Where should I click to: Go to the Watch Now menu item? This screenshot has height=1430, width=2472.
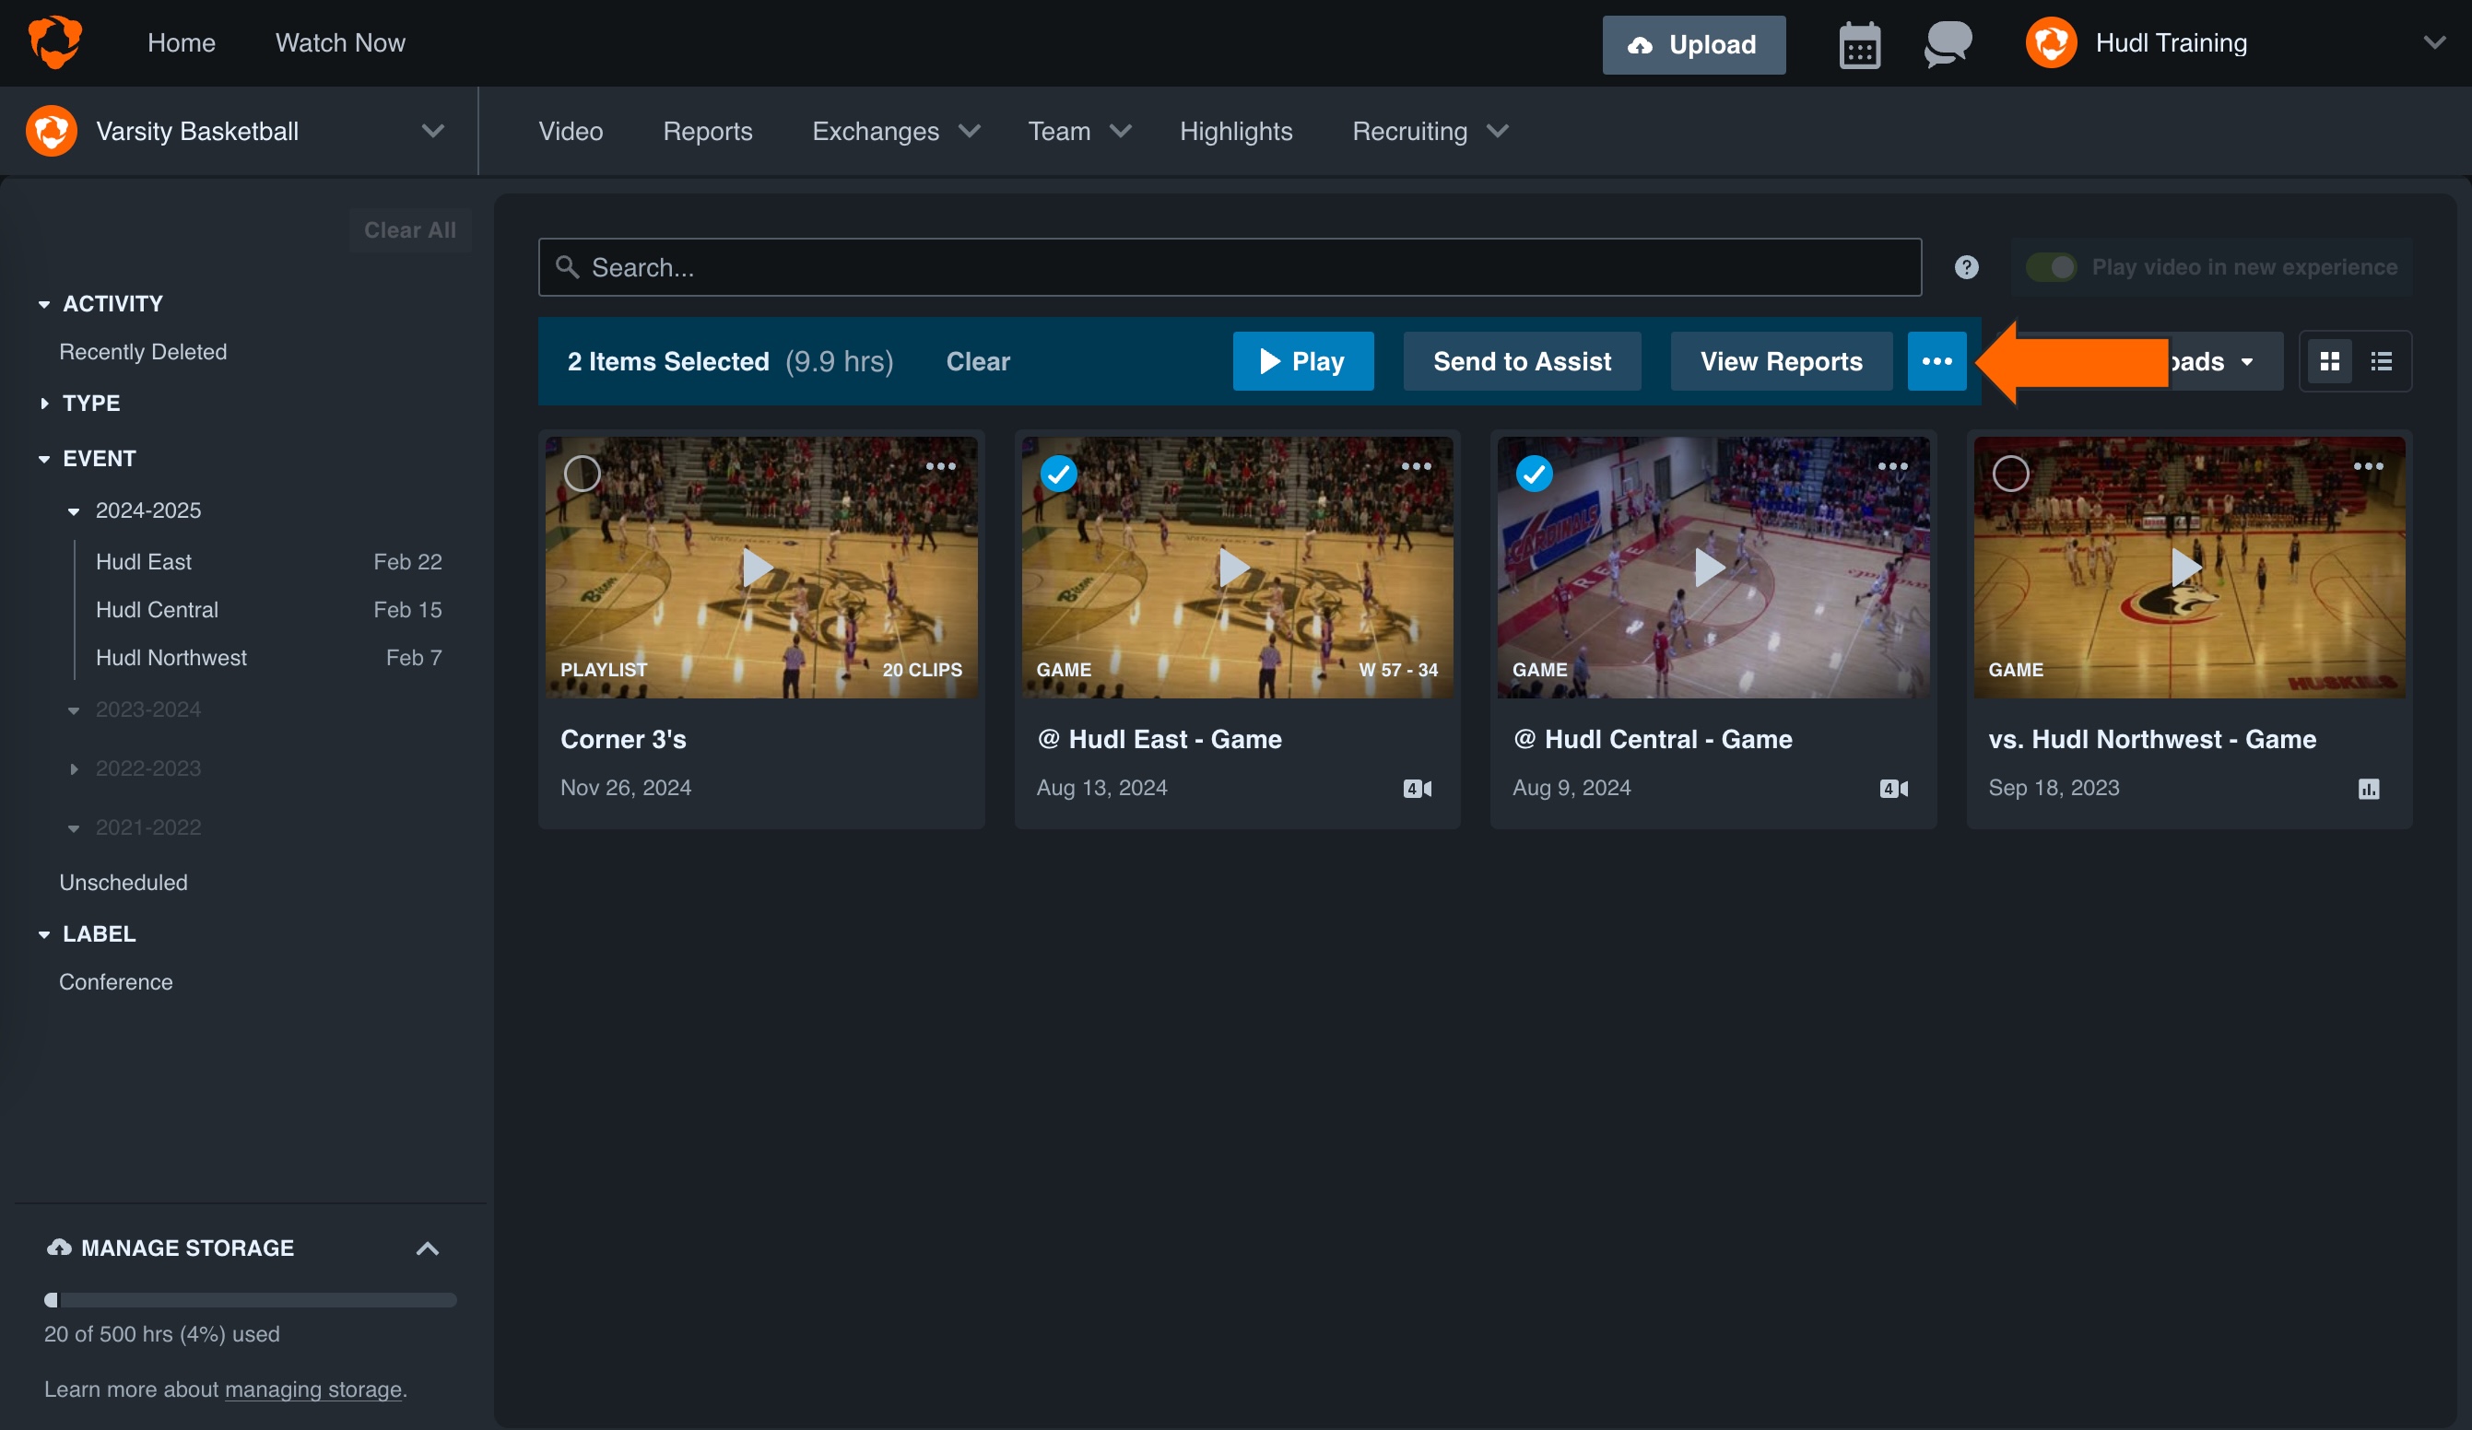[x=340, y=42]
